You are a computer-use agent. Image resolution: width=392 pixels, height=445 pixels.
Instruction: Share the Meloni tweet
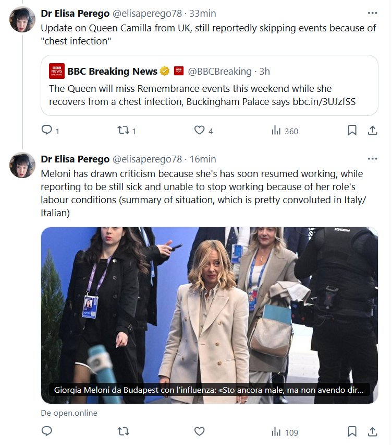tap(372, 431)
